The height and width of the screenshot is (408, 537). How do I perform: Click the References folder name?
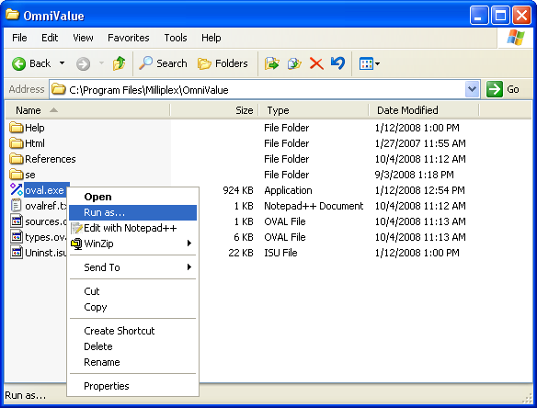coord(51,159)
